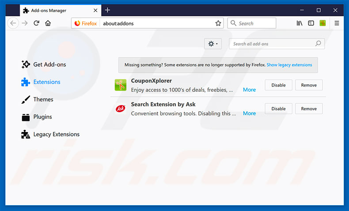This screenshot has height=211, width=349.
Task: Open the add-ons tools gear dropdown
Action: point(213,44)
